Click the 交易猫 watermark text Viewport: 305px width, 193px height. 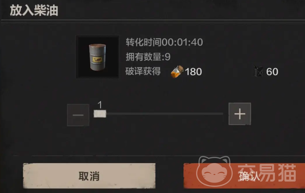pos(267,172)
